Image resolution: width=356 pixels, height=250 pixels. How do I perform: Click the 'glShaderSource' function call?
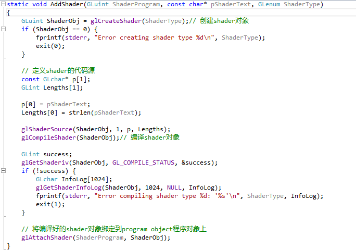point(47,129)
